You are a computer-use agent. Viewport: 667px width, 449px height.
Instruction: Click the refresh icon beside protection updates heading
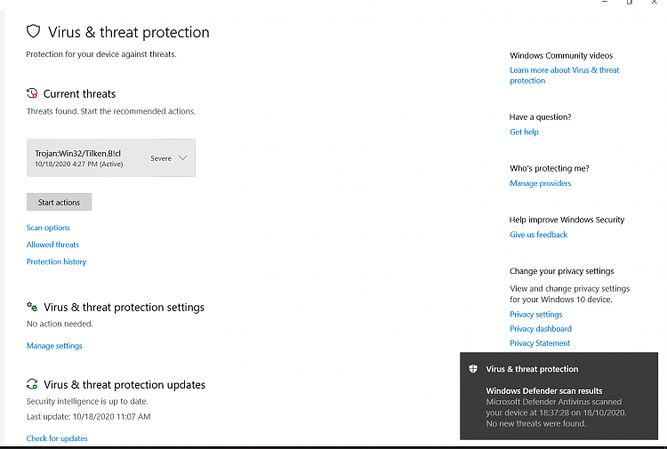pyautogui.click(x=32, y=384)
